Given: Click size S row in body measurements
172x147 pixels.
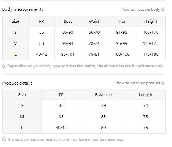Looking at the screenshot, I should (x=84, y=32).
